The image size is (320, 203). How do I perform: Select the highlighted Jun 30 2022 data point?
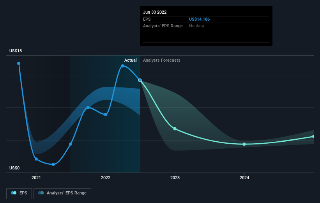(140, 80)
